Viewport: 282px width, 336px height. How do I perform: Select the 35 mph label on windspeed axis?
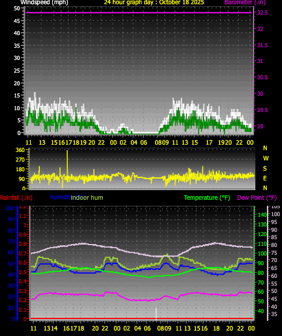click(17, 45)
